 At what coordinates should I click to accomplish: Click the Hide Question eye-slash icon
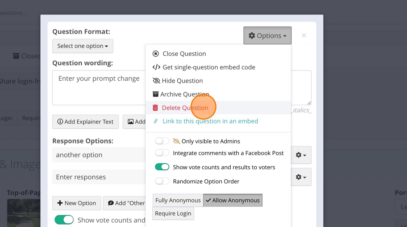point(156,81)
